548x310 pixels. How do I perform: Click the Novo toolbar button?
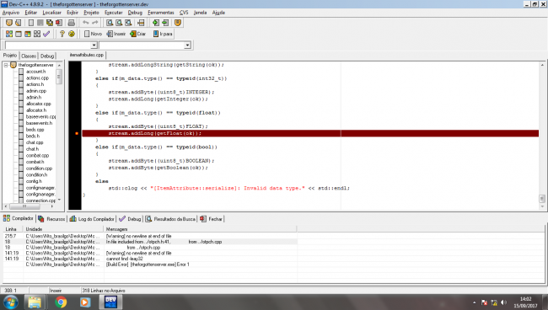pos(93,34)
